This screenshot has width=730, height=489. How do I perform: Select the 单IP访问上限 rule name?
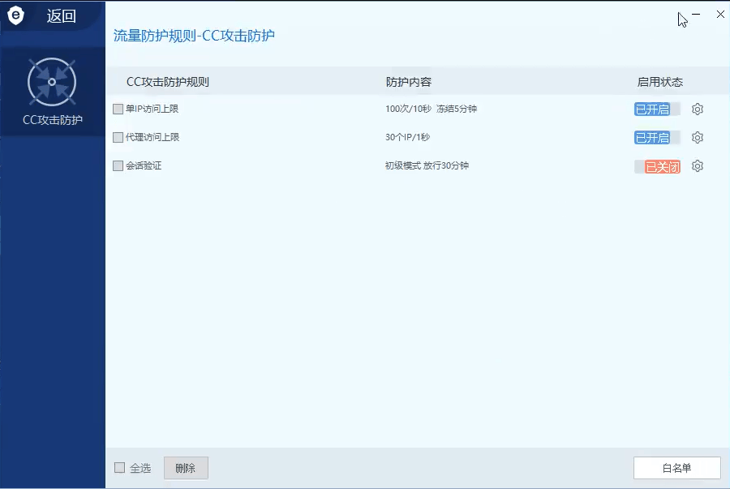click(152, 109)
